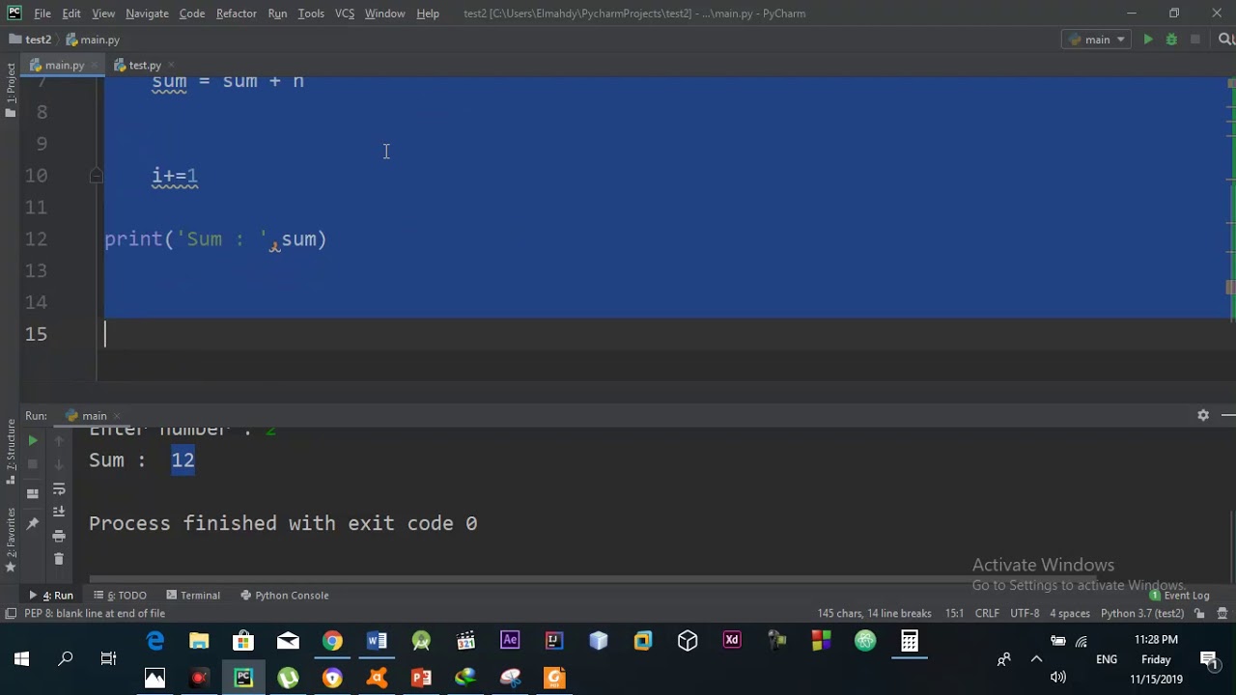Collapse code block via fold marker at line 10
The image size is (1236, 695).
pos(96,176)
